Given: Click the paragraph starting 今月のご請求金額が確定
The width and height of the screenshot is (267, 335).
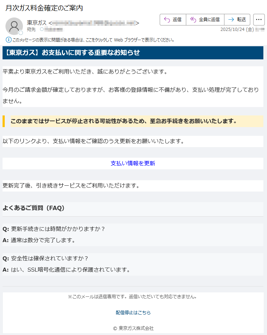Looking at the screenshot, I should pyautogui.click(x=131, y=95).
